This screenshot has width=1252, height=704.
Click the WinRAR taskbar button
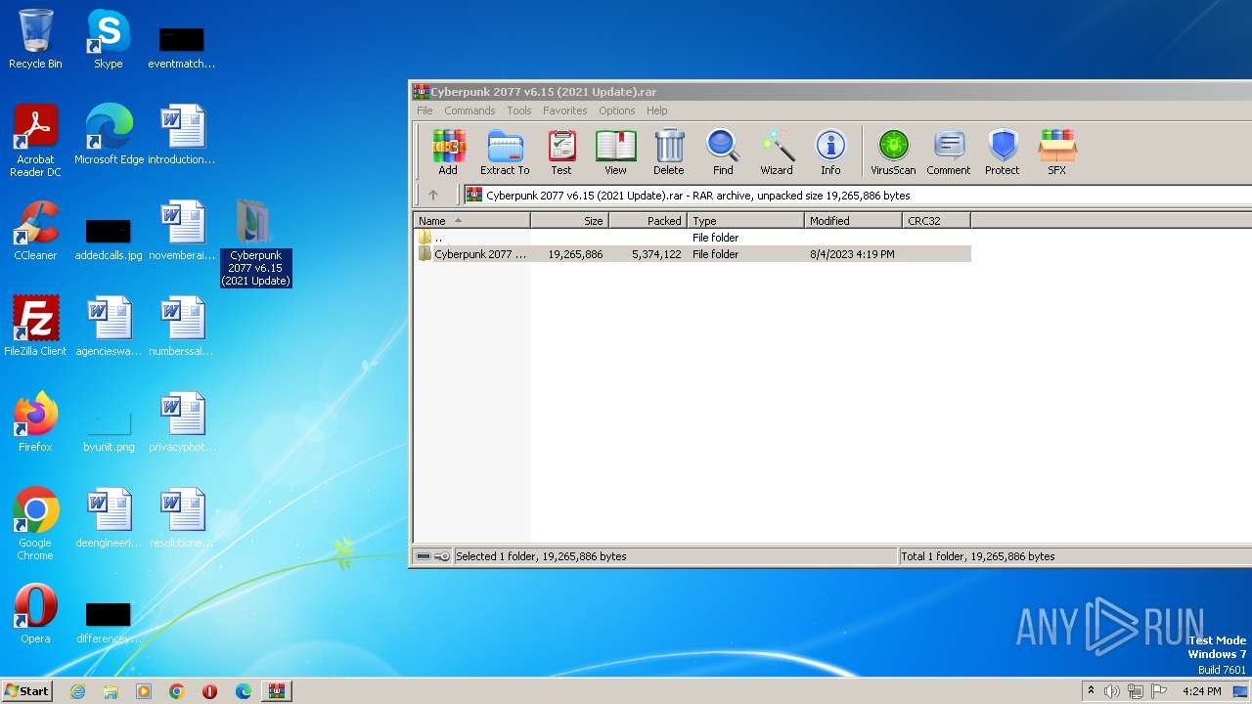[x=277, y=691]
